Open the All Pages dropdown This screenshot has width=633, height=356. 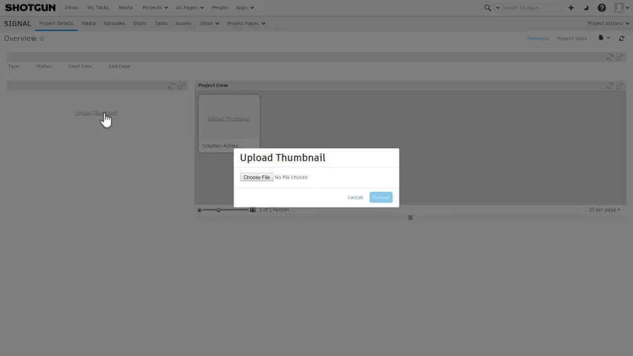point(190,8)
